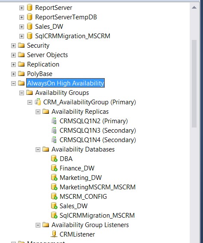
Task: Expand the ReportServerTempDB database node
Action: click(21, 17)
